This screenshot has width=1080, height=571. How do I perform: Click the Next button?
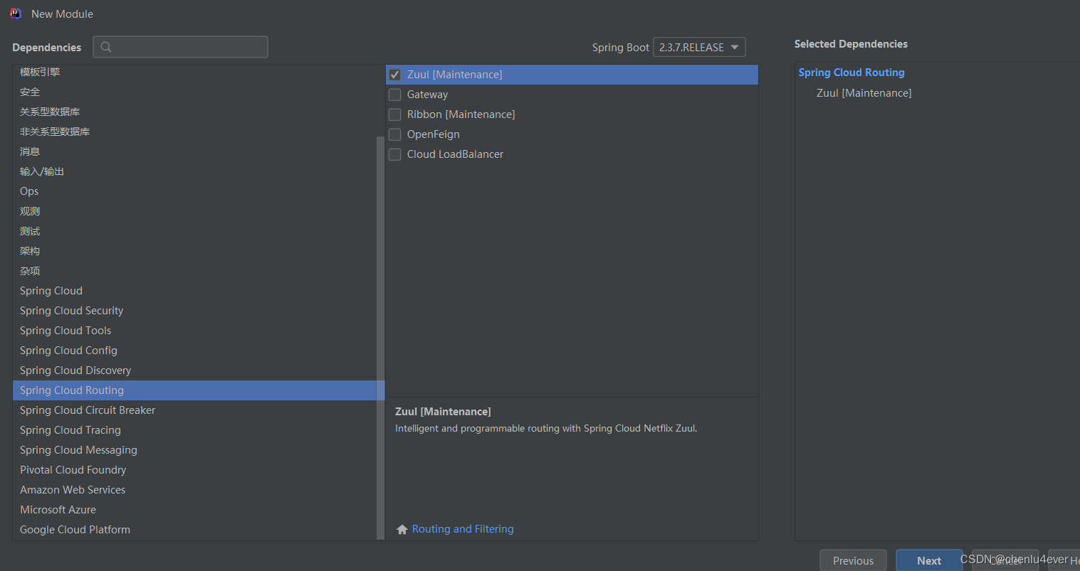[928, 560]
